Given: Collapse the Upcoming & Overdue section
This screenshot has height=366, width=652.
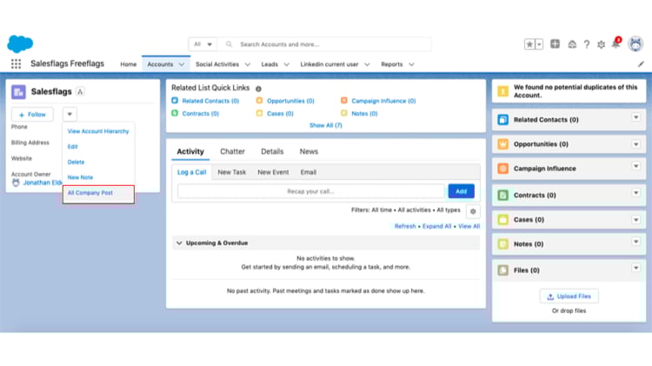Looking at the screenshot, I should [x=179, y=243].
